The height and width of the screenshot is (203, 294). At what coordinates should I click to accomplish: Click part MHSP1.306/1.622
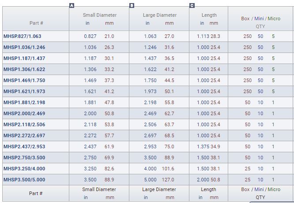coord(24,69)
